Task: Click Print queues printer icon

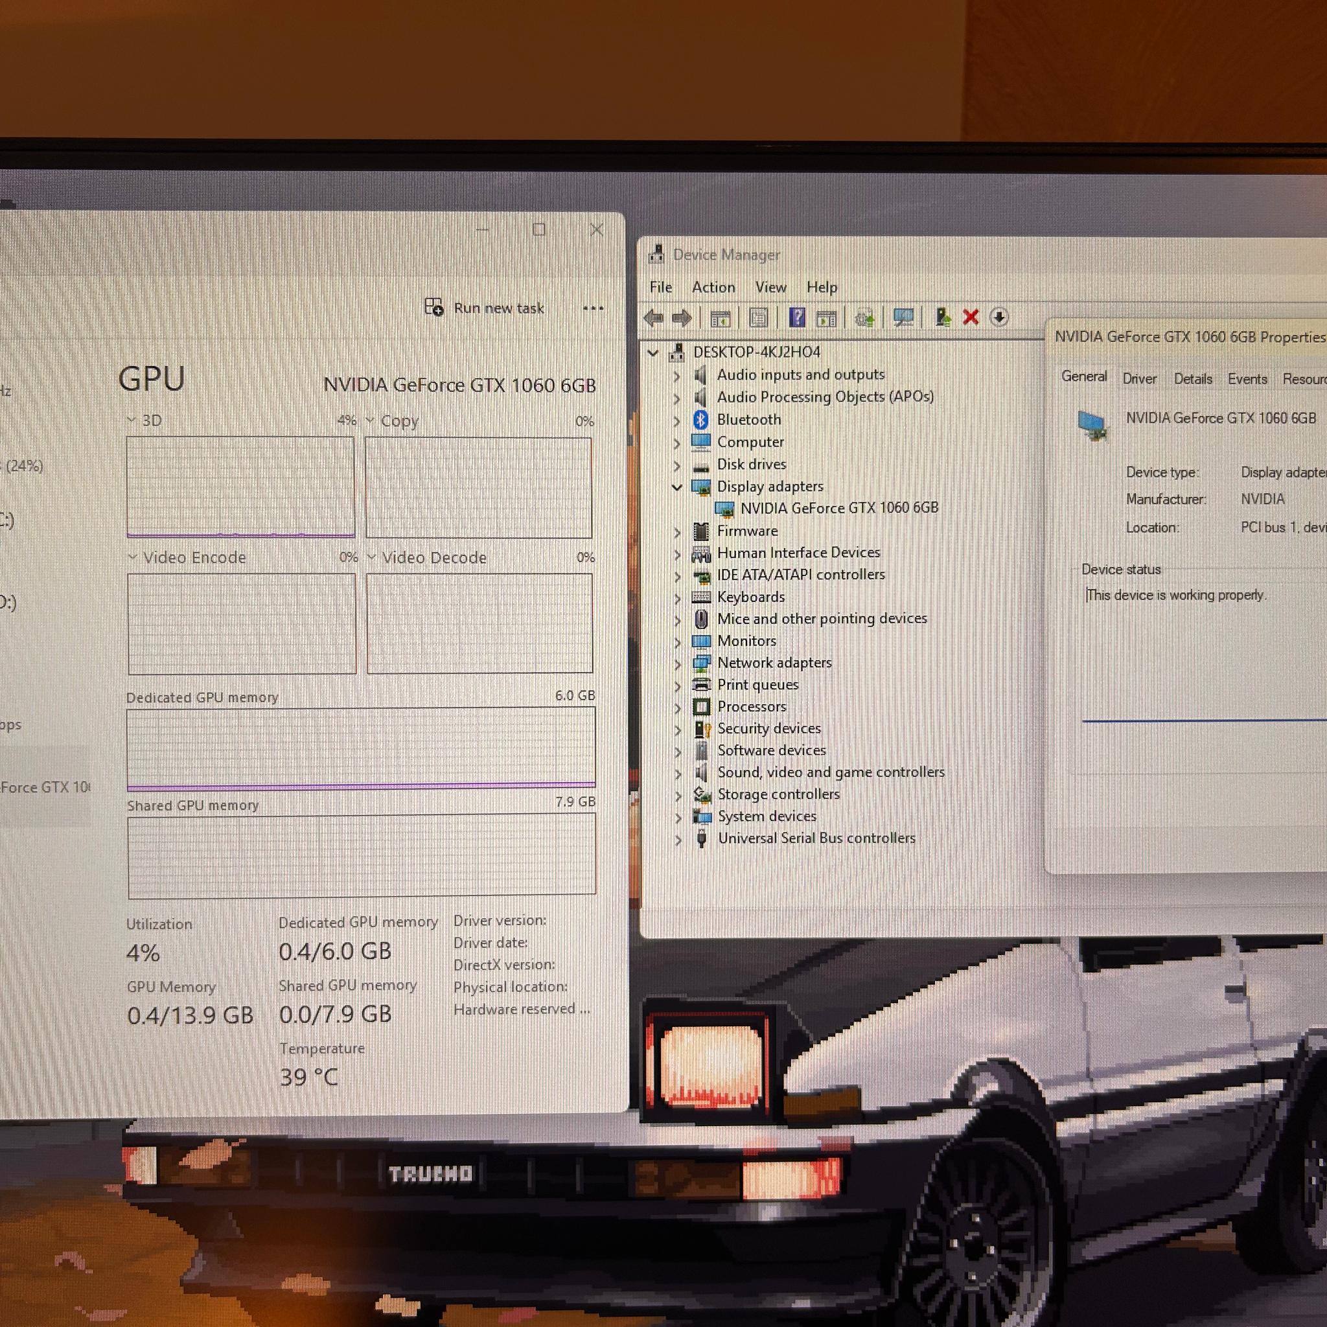Action: (x=701, y=685)
